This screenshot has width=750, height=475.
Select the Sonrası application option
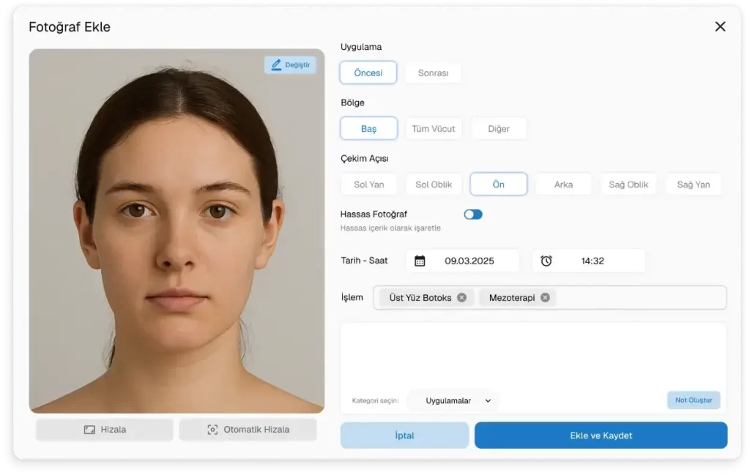point(433,73)
